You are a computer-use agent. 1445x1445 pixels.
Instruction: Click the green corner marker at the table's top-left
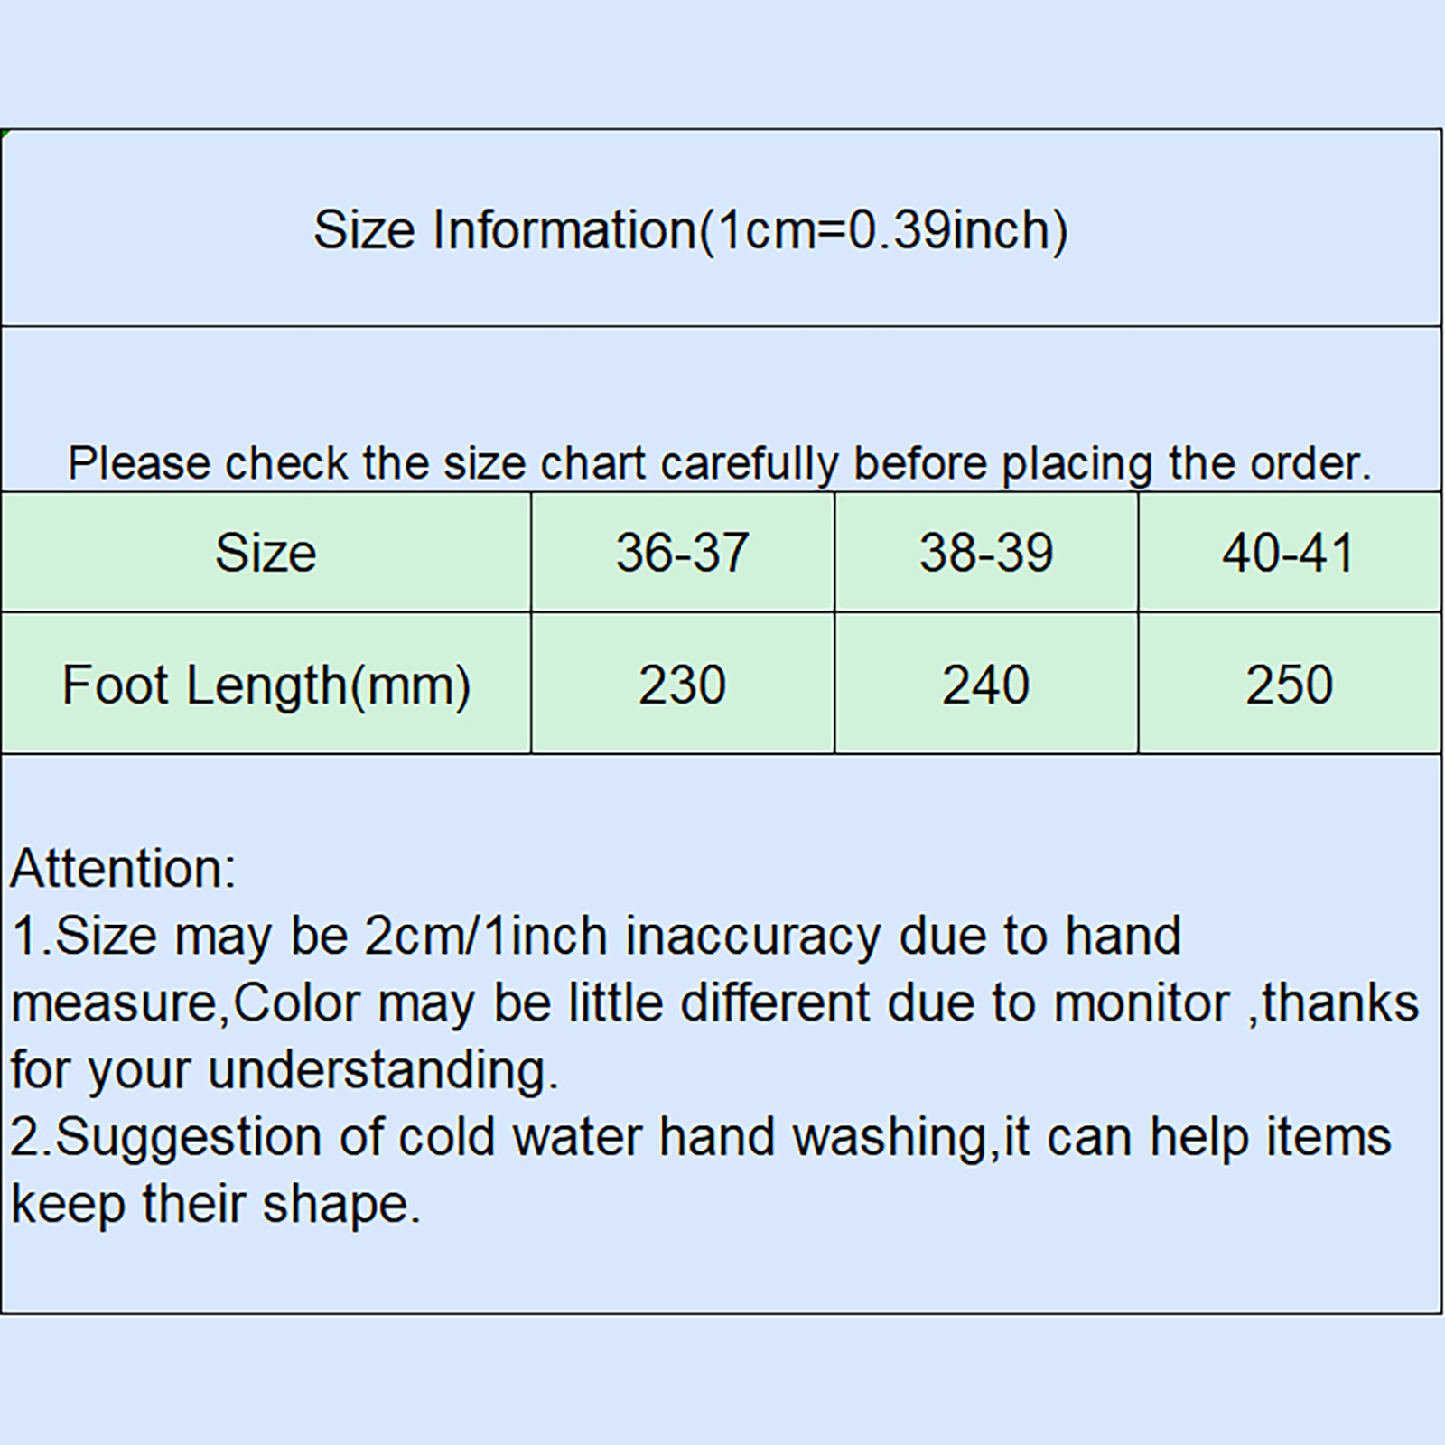coord(5,134)
